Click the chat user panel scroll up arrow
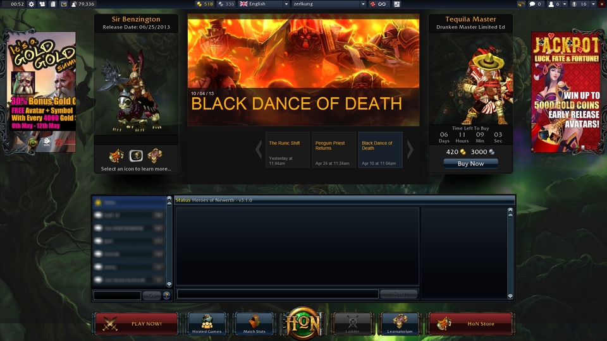The height and width of the screenshot is (341, 607). 510,210
